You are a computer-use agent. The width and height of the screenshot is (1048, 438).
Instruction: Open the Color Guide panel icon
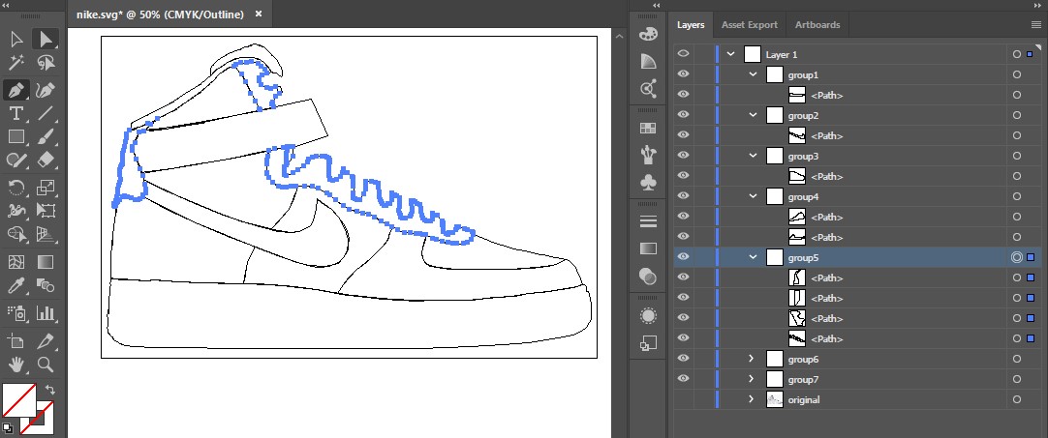[x=648, y=62]
